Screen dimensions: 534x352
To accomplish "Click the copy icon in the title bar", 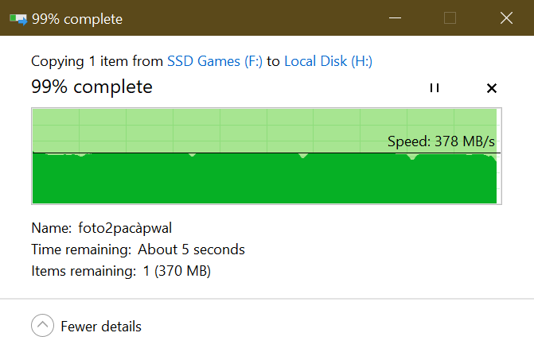I will click(x=18, y=18).
